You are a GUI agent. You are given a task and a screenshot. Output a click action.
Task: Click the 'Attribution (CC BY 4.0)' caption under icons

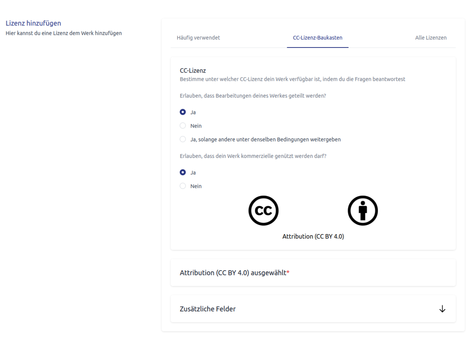tap(313, 236)
